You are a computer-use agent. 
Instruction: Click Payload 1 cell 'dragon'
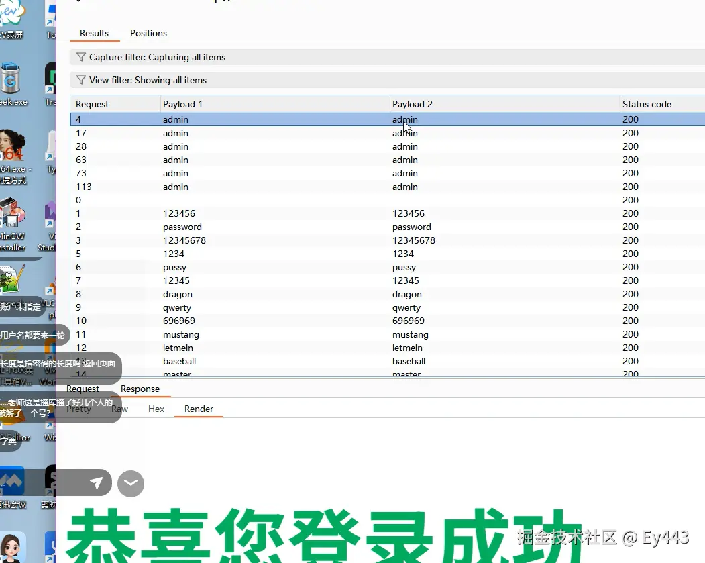tap(178, 294)
